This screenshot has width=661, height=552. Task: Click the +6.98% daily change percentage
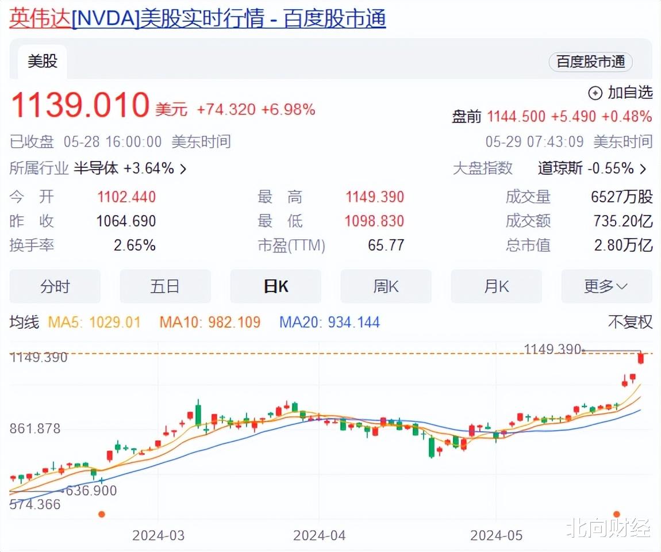tap(289, 110)
